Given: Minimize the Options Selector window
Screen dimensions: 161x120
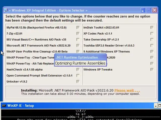Looking at the screenshot, I should point(143,10).
